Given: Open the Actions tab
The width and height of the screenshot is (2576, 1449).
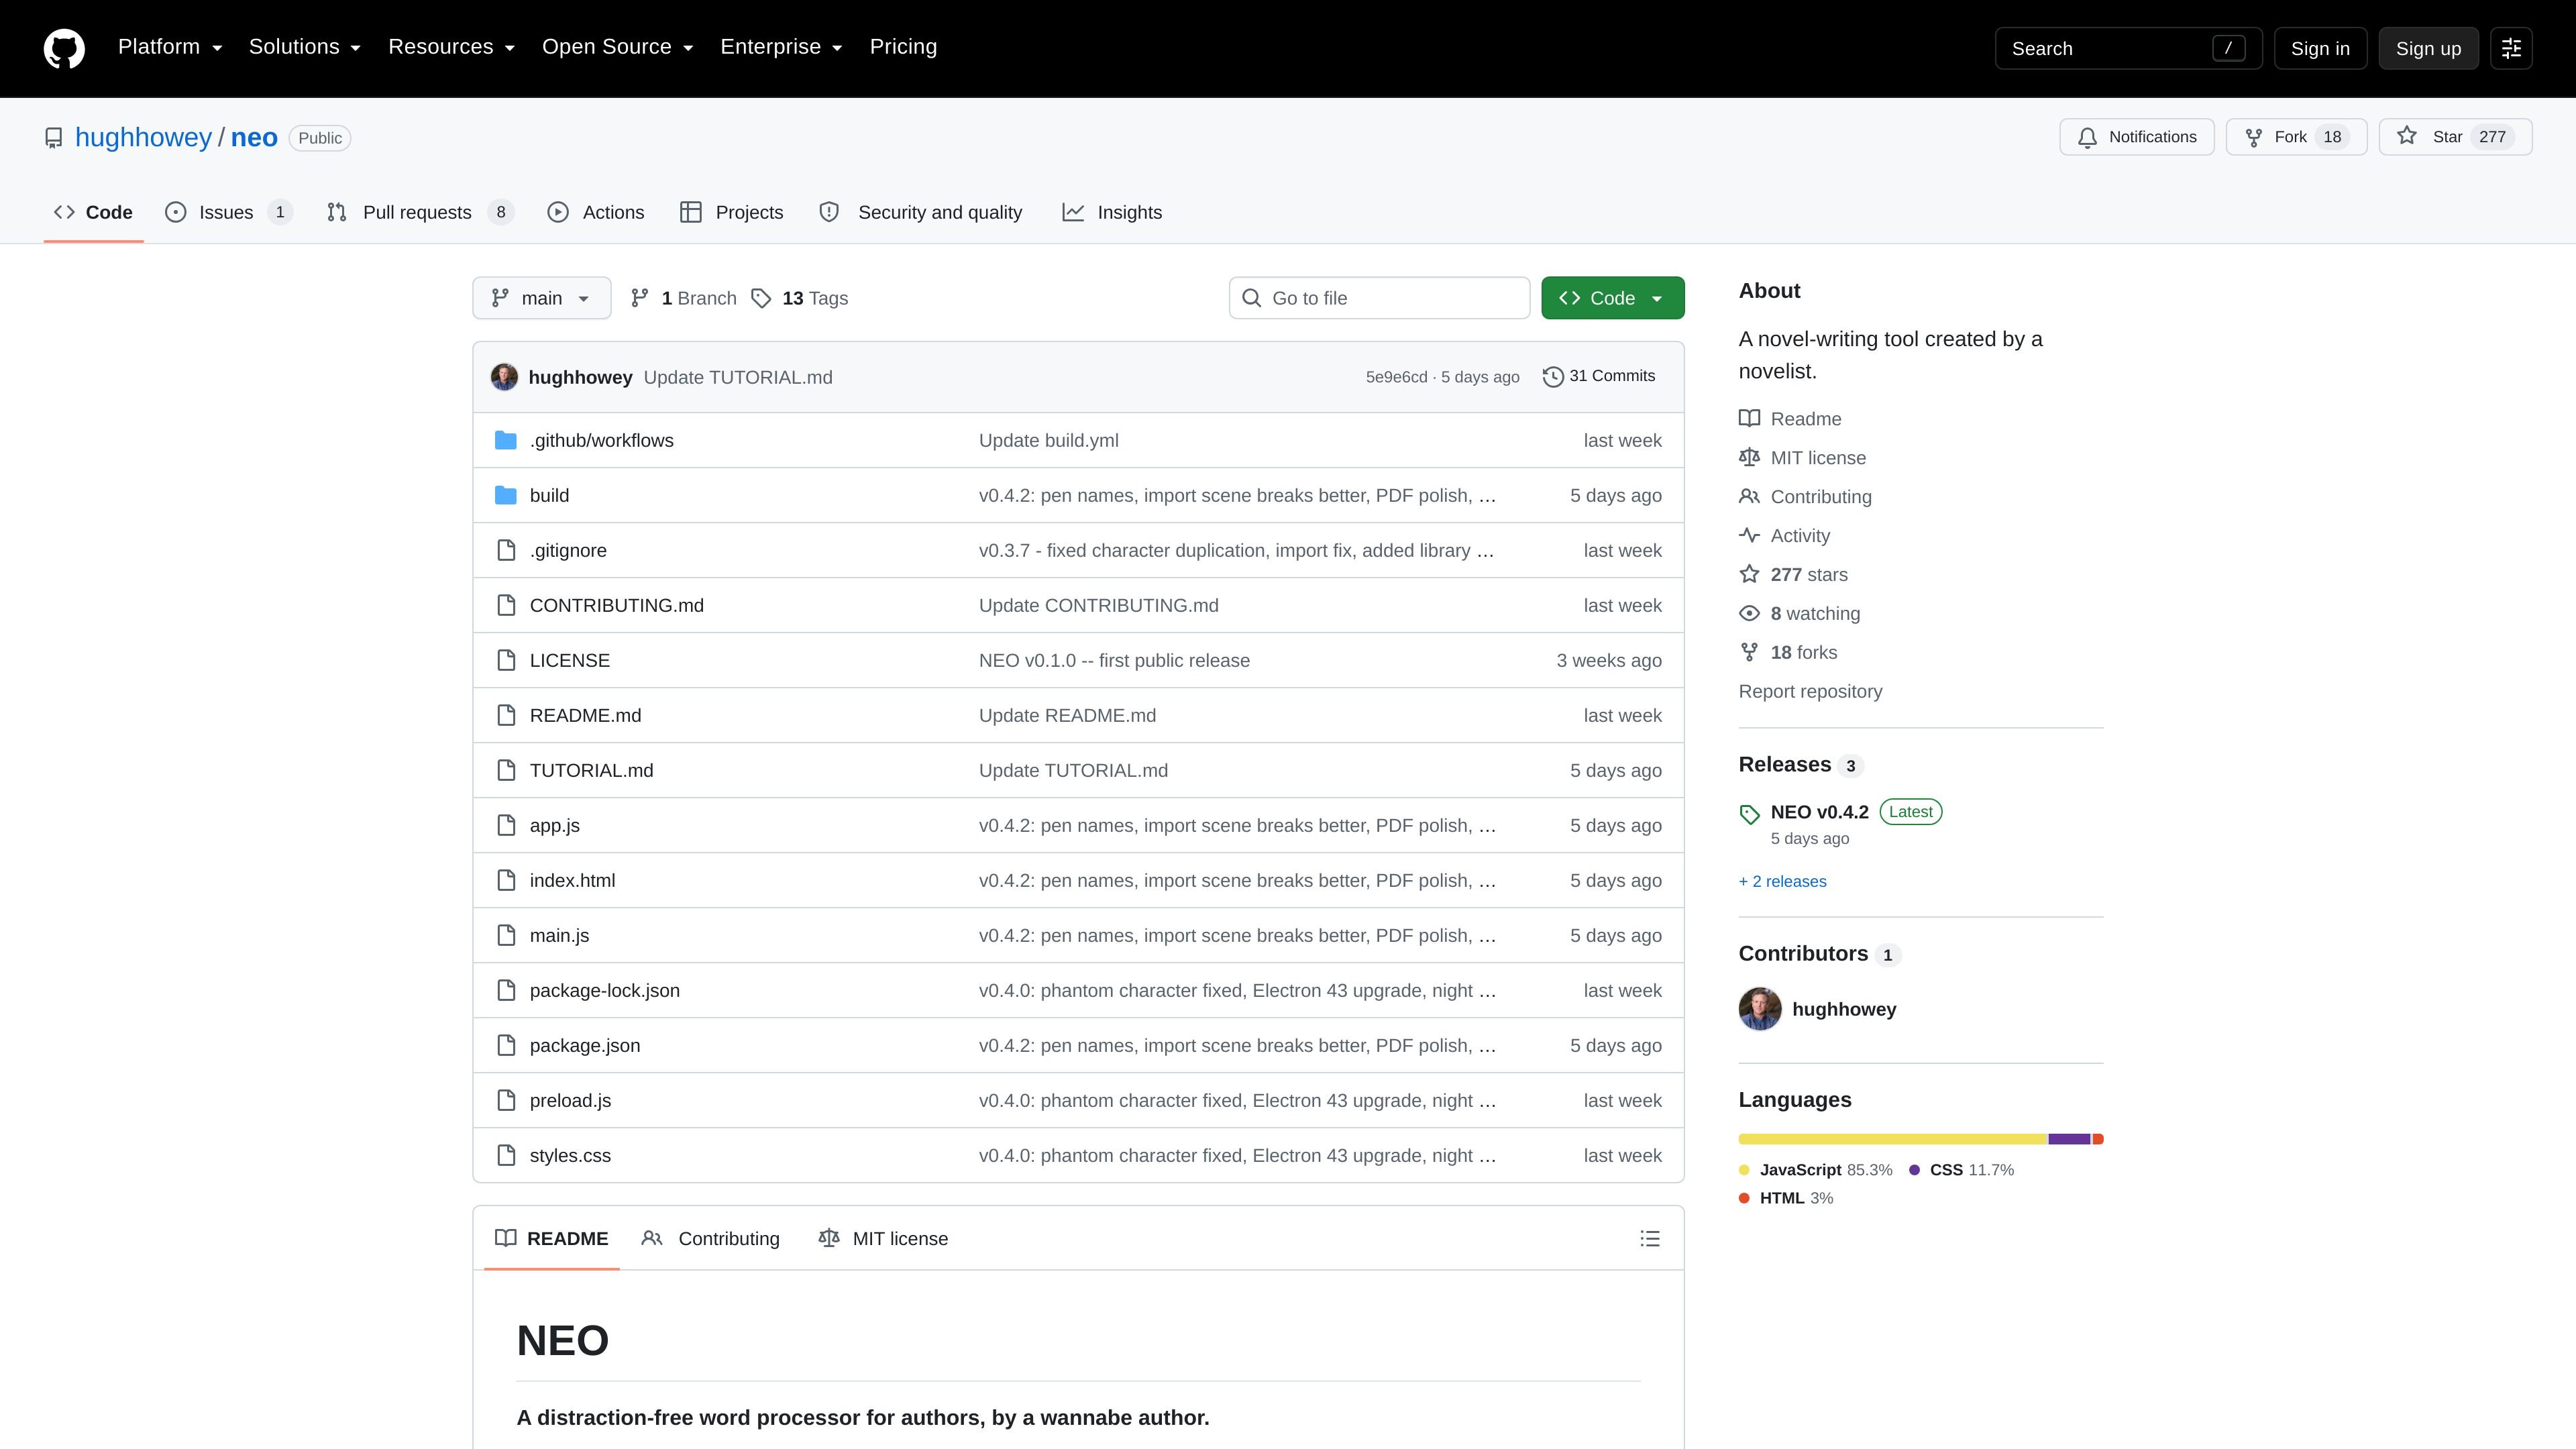Looking at the screenshot, I should (596, 212).
